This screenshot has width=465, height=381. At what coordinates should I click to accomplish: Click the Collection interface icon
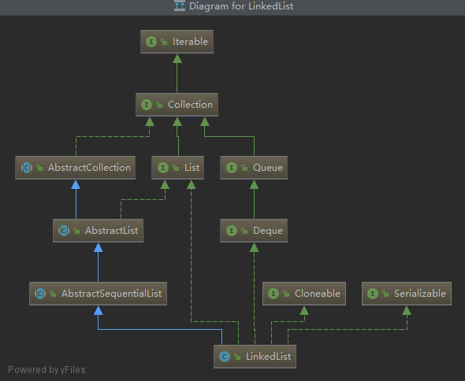pos(147,105)
